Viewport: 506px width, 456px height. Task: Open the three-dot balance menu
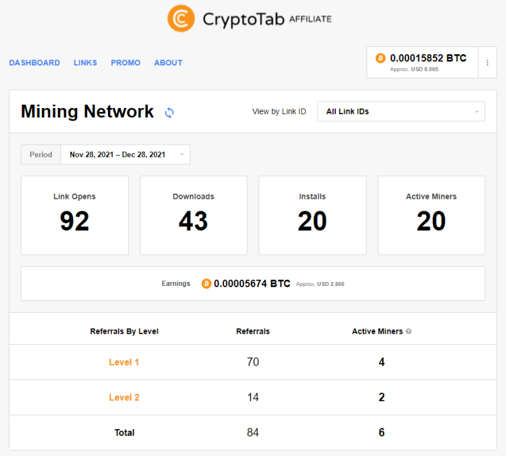pos(487,63)
